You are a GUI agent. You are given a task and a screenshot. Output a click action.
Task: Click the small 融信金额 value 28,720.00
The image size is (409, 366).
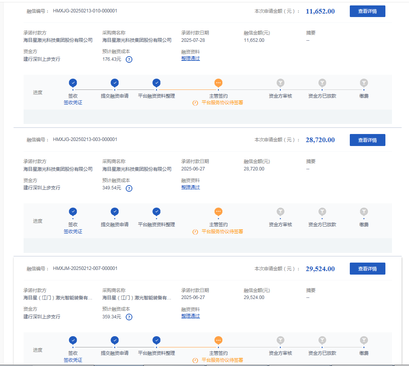click(254, 169)
